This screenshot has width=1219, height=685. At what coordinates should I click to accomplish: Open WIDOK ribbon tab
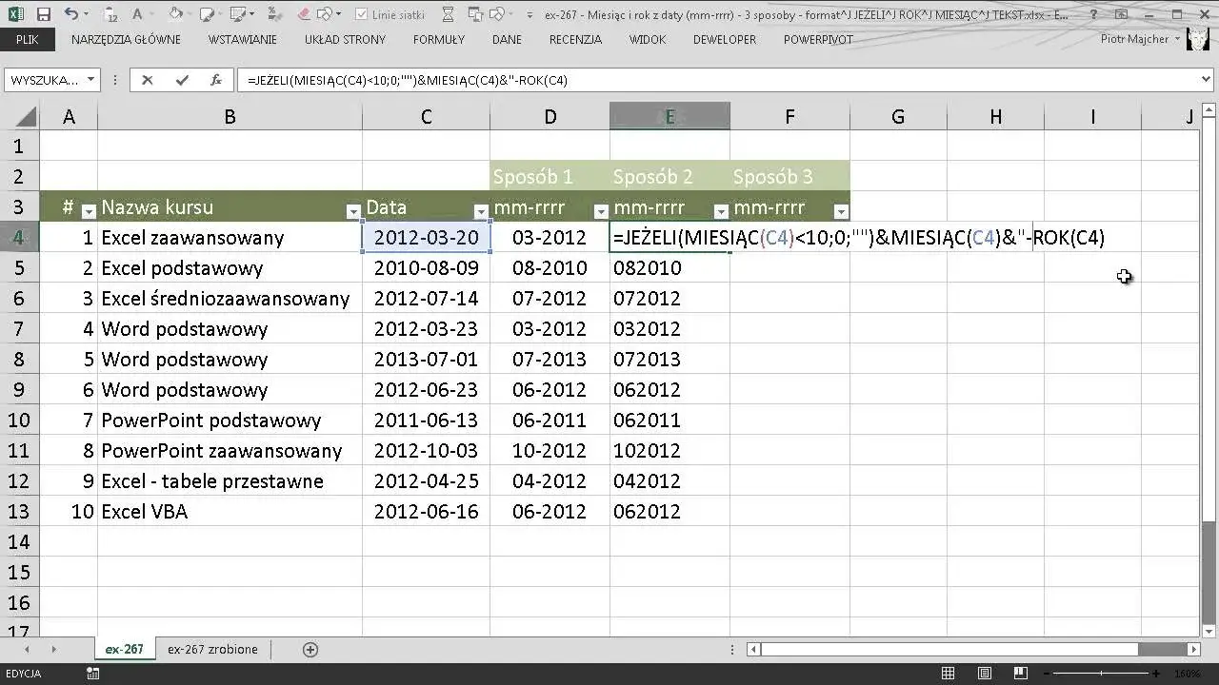[x=648, y=39]
